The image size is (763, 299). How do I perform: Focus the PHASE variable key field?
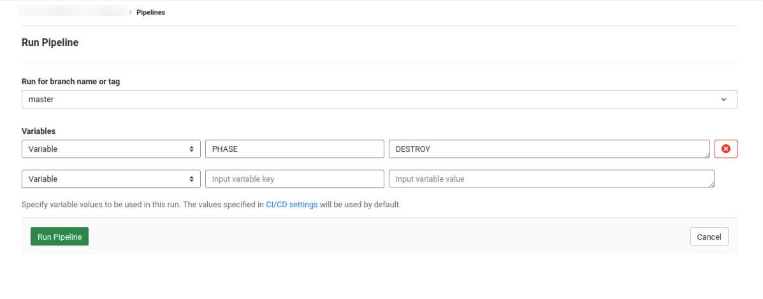click(x=294, y=149)
